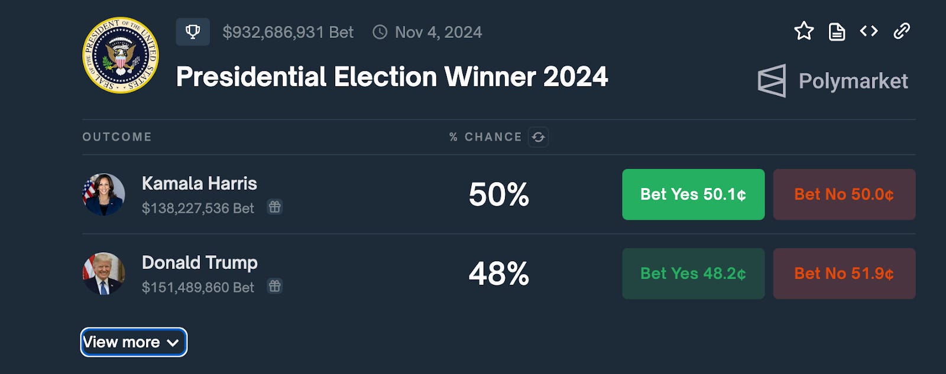Image resolution: width=946 pixels, height=374 pixels.
Task: Toggle the % Chance refresh icon
Action: (x=538, y=137)
